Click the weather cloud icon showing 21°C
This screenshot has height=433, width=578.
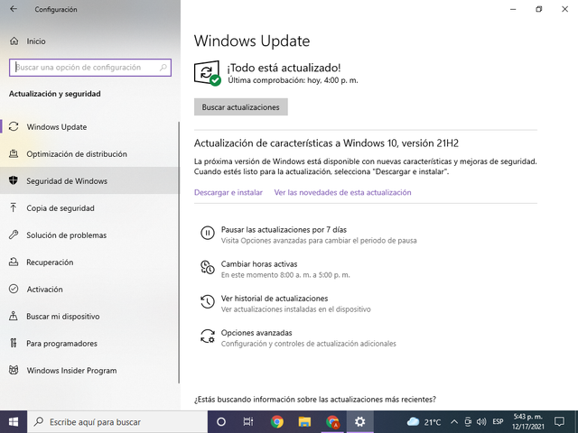pos(413,422)
